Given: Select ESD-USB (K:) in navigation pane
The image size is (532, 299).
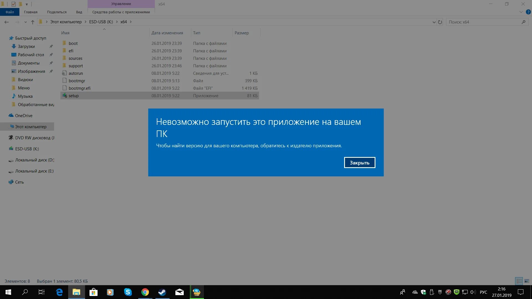Looking at the screenshot, I should click(27, 149).
